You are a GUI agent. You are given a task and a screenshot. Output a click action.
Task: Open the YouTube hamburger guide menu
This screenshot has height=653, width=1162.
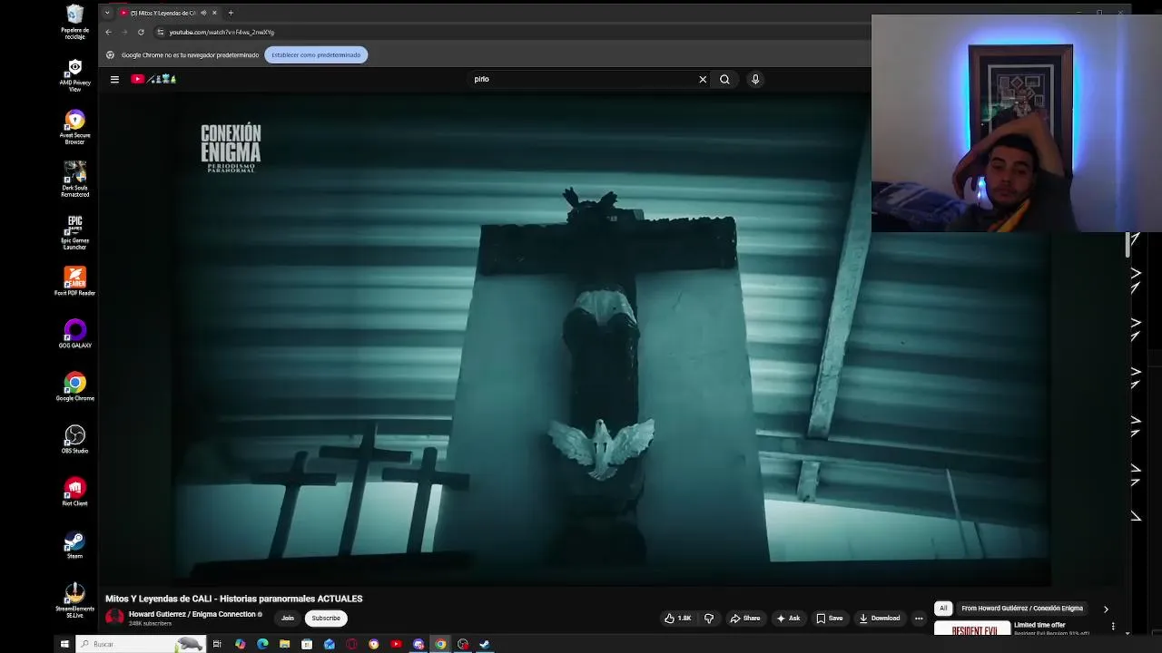pyautogui.click(x=114, y=79)
